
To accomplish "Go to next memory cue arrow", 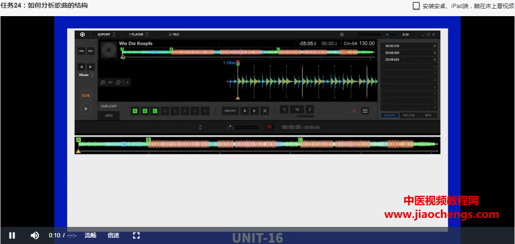I will tap(255, 111).
